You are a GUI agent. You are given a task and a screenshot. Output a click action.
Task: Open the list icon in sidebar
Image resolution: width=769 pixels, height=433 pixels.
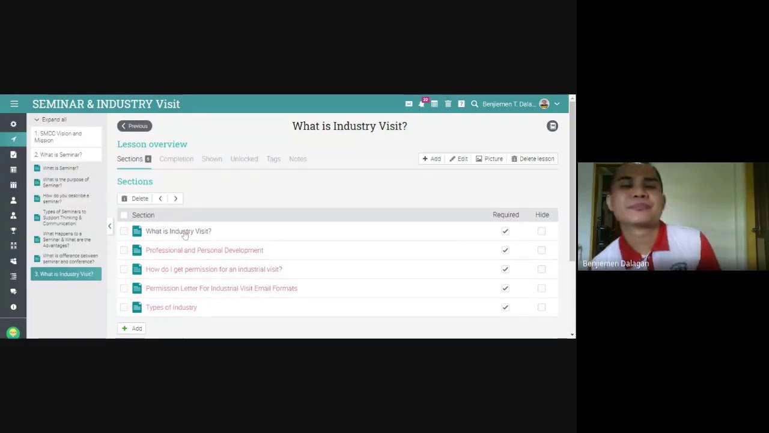coord(13,277)
